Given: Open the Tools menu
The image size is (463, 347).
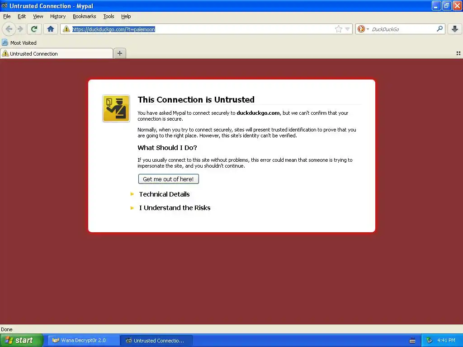Looking at the screenshot, I should tap(109, 16).
